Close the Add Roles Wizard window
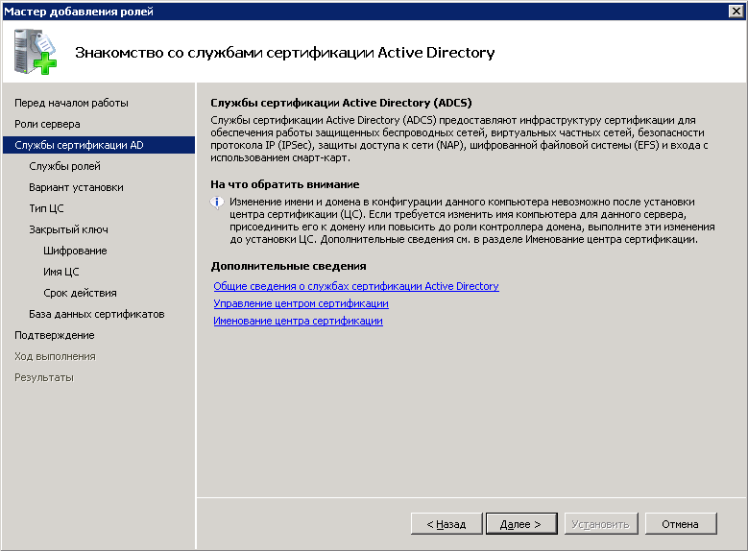748x551 pixels. (736, 11)
